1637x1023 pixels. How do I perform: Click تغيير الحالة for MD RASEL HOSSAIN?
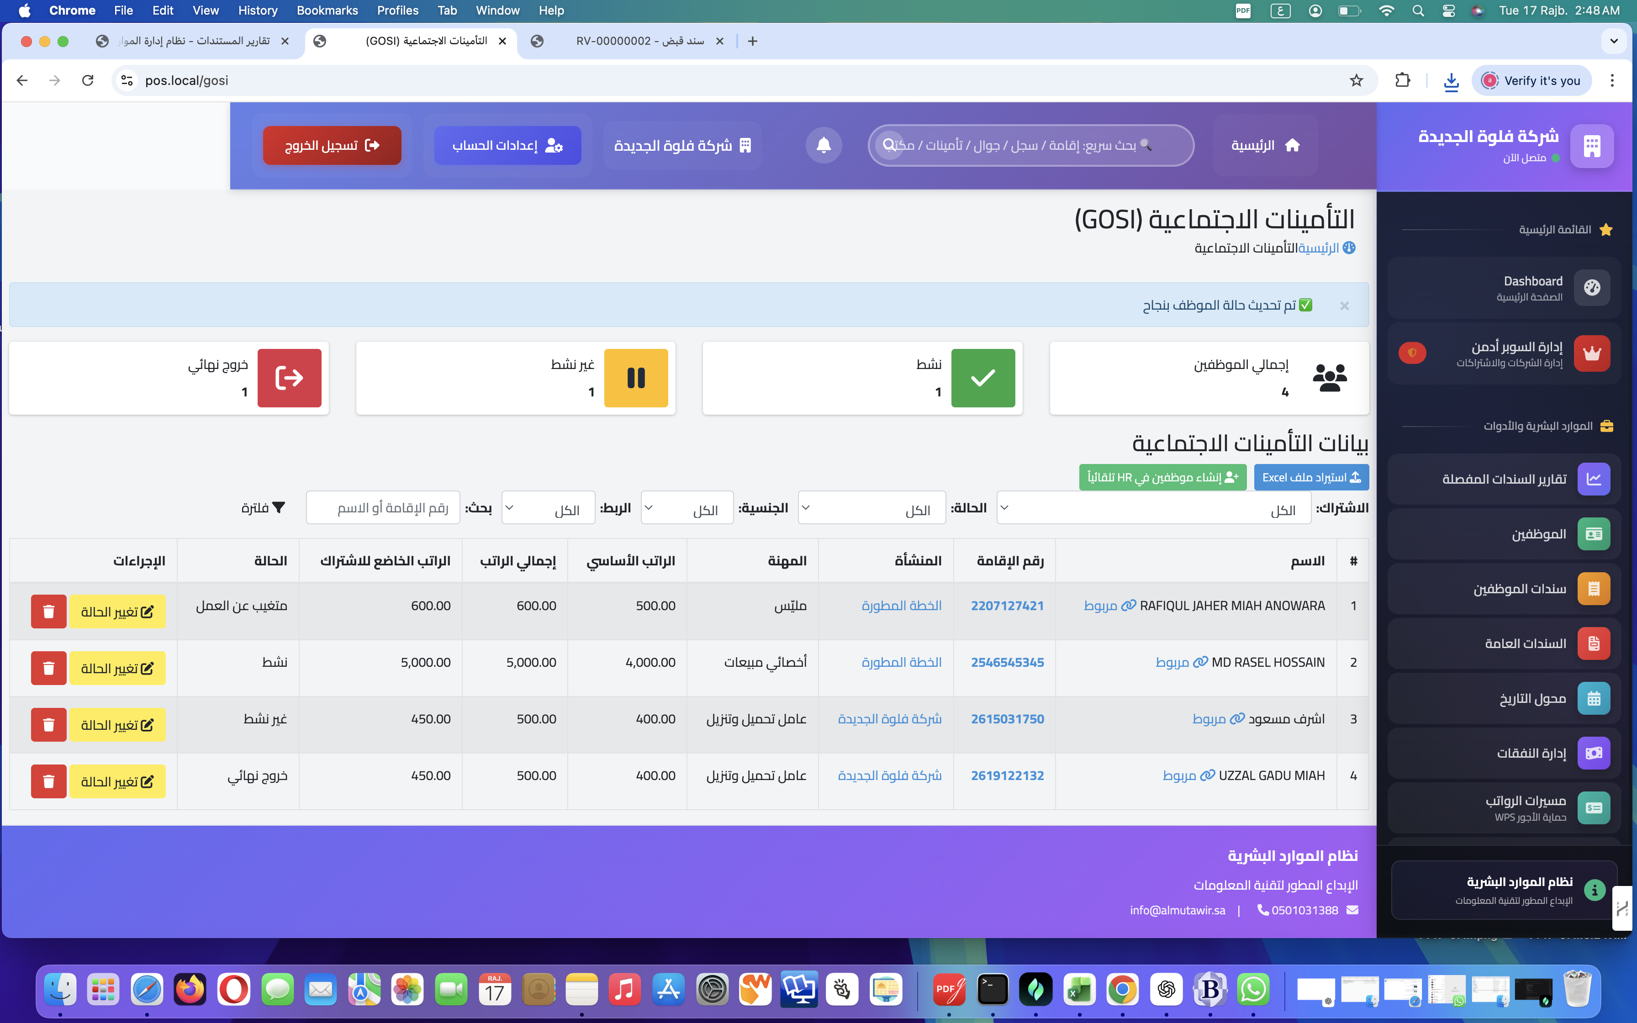click(x=118, y=669)
